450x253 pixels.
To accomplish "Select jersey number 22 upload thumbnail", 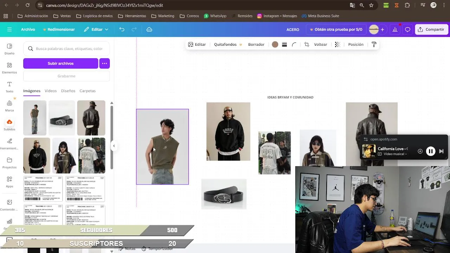I will tap(91, 155).
